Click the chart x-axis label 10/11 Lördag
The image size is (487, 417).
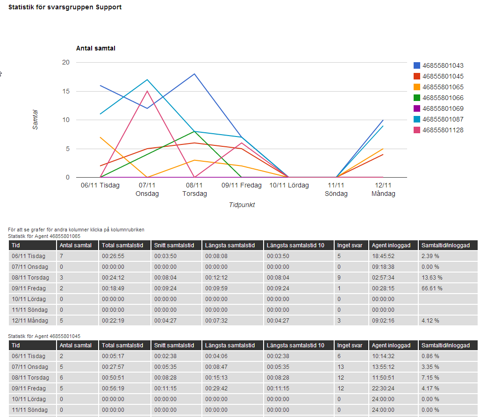tap(289, 185)
